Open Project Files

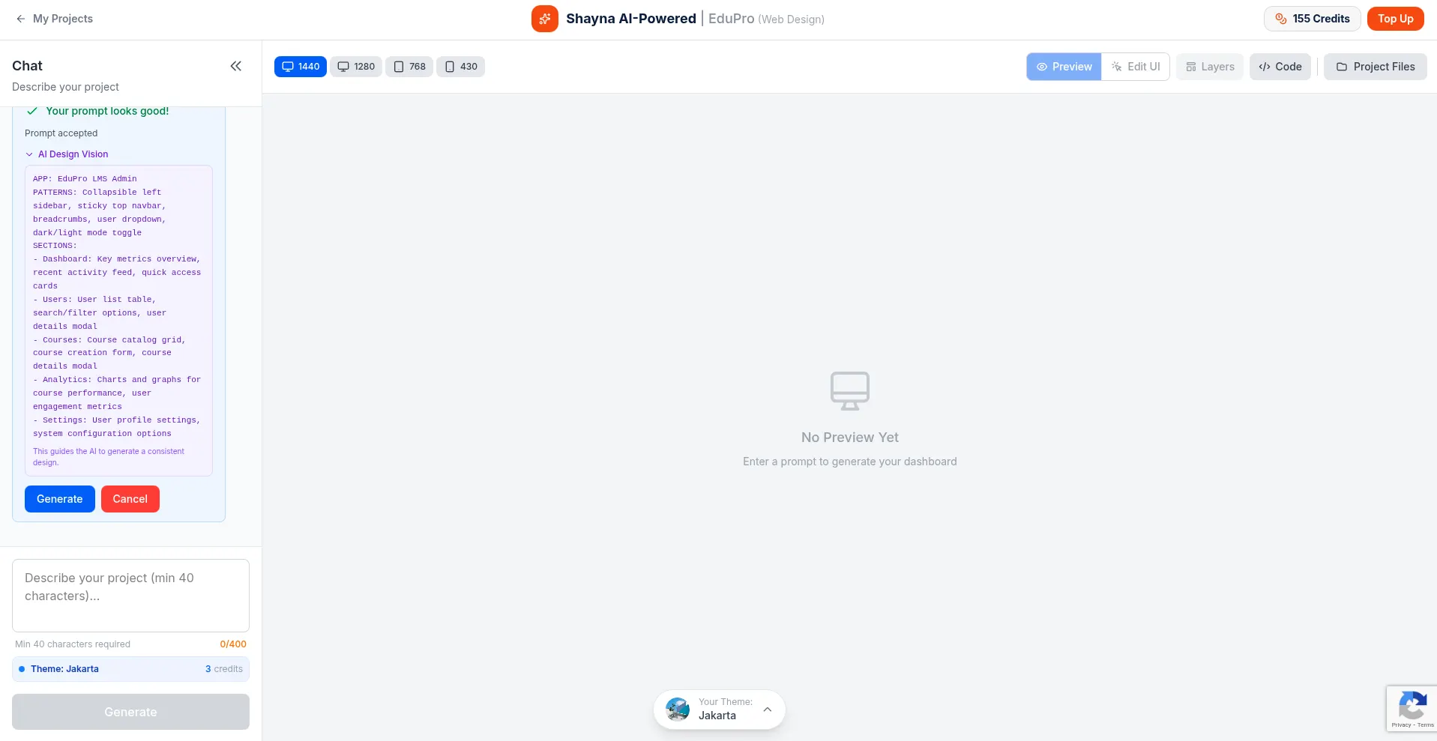(x=1375, y=67)
